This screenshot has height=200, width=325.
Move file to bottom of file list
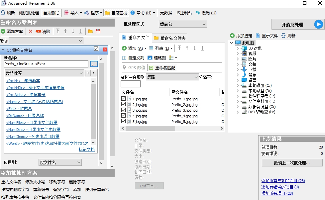click(202, 48)
